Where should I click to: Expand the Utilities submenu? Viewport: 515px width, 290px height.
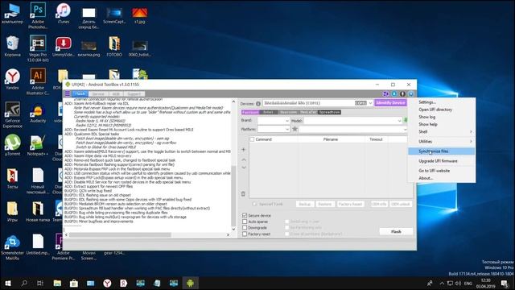click(x=442, y=142)
